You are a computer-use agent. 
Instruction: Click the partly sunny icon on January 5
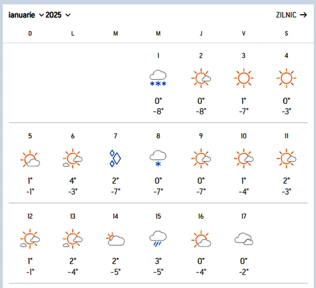pos(30,159)
